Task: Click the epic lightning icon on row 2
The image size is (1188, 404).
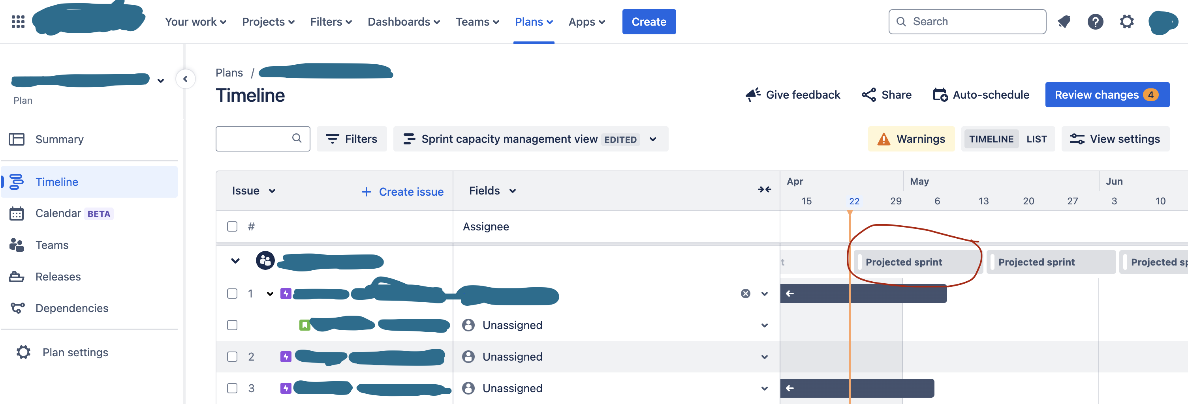Action: pyautogui.click(x=286, y=357)
